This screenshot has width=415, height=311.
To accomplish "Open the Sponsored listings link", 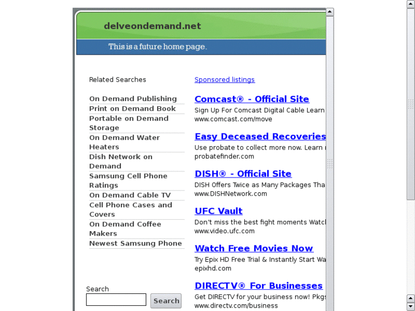I will (x=224, y=80).
